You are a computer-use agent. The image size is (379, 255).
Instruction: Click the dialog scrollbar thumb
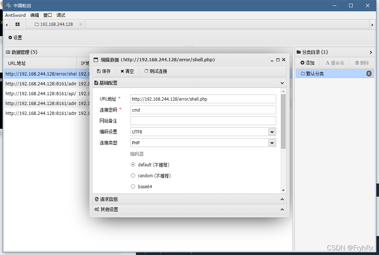(x=283, y=121)
